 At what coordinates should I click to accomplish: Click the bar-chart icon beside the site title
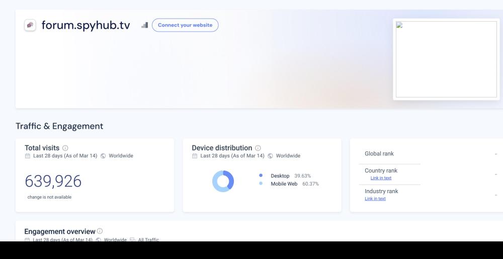pos(144,25)
